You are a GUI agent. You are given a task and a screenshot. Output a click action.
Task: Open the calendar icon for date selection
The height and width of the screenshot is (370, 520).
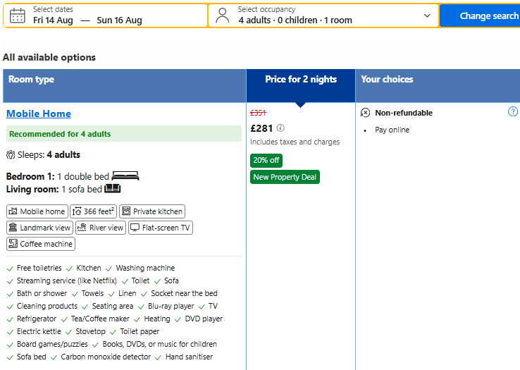17,16
